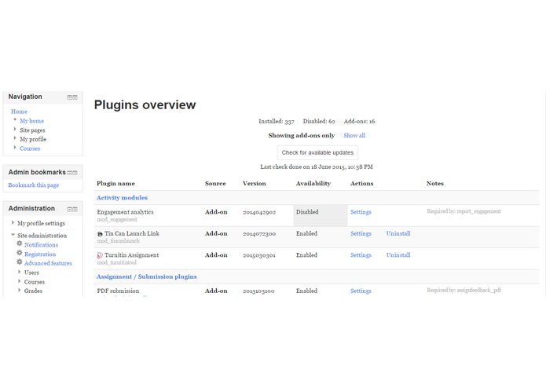Open Registration in Site administration
The image size is (546, 388).
point(40,254)
